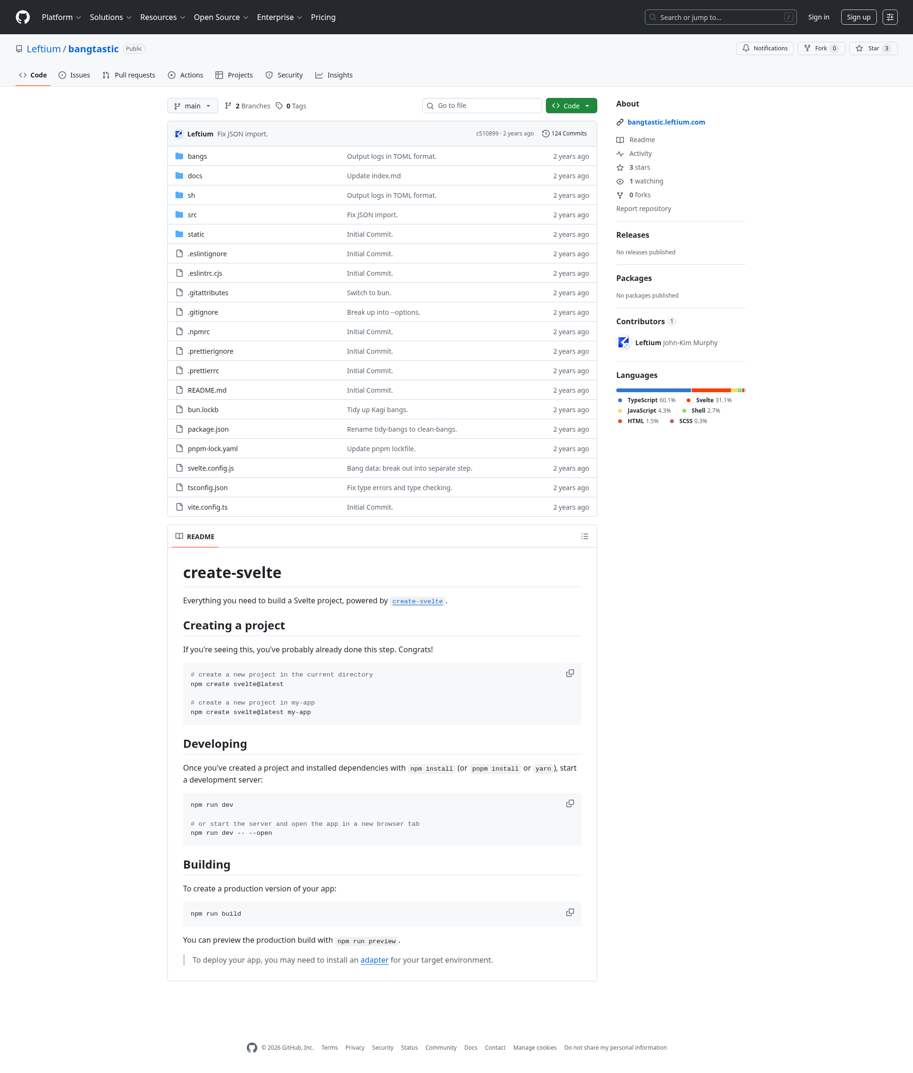Focus the Search or jump to field

pyautogui.click(x=720, y=17)
